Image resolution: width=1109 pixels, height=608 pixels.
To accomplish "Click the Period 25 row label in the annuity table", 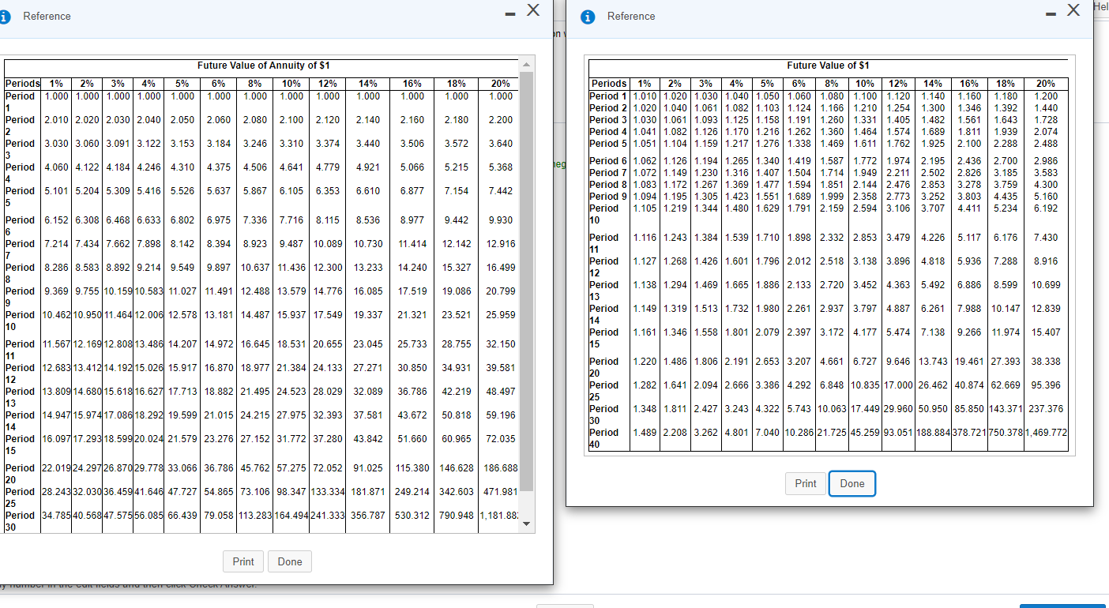I will click(22, 497).
